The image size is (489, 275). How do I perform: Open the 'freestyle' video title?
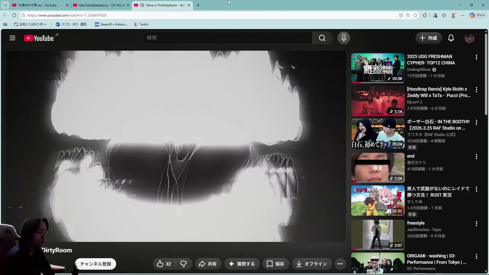click(416, 223)
